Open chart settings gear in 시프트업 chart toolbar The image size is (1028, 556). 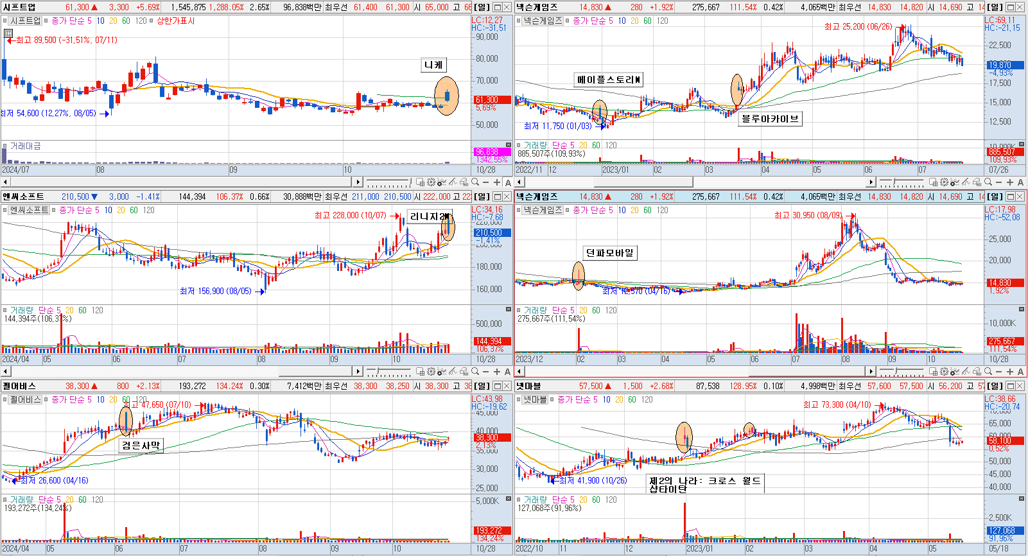pyautogui.click(x=431, y=182)
